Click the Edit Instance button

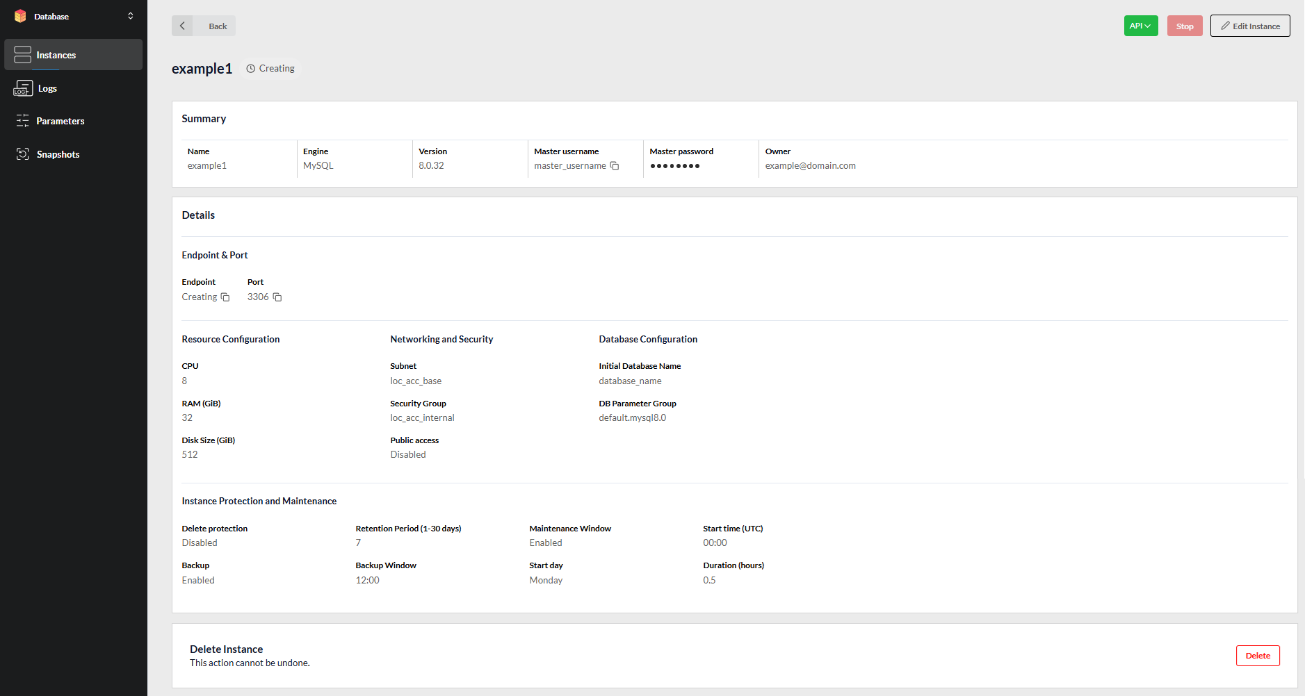tap(1249, 26)
